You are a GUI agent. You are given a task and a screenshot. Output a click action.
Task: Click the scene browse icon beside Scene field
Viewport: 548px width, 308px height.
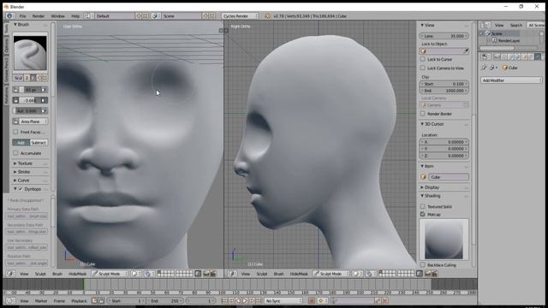click(x=156, y=16)
